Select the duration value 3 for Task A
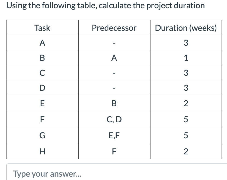 point(186,43)
